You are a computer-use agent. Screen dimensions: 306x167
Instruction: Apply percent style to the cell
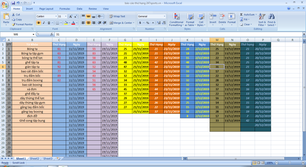tap(148, 23)
